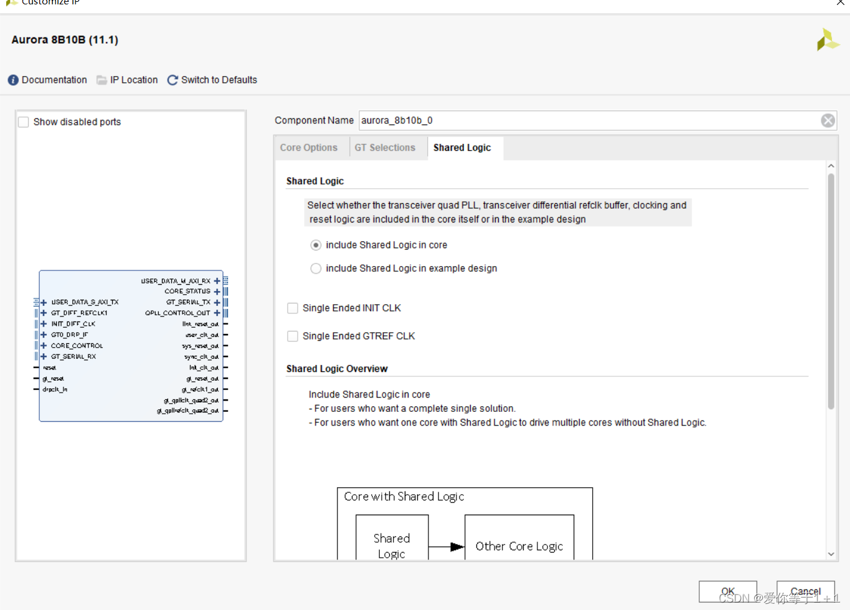Click the link_reset_out port label
850x610 pixels.
(x=201, y=324)
